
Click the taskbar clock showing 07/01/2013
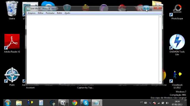click(x=177, y=103)
